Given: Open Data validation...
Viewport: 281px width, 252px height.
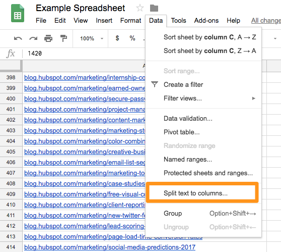Looking at the screenshot, I should pos(203,119).
